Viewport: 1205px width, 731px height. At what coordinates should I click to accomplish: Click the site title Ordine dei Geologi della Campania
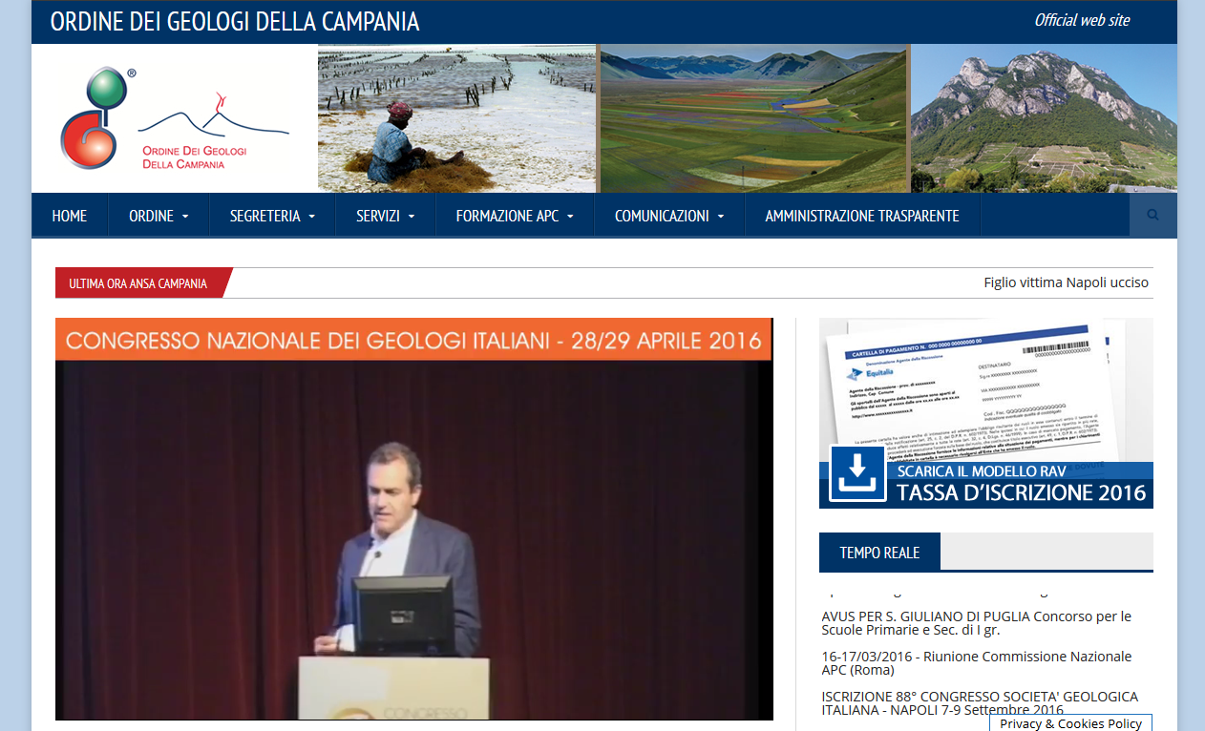tap(235, 22)
